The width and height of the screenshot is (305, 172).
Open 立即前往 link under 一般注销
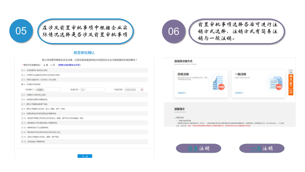[239, 93]
